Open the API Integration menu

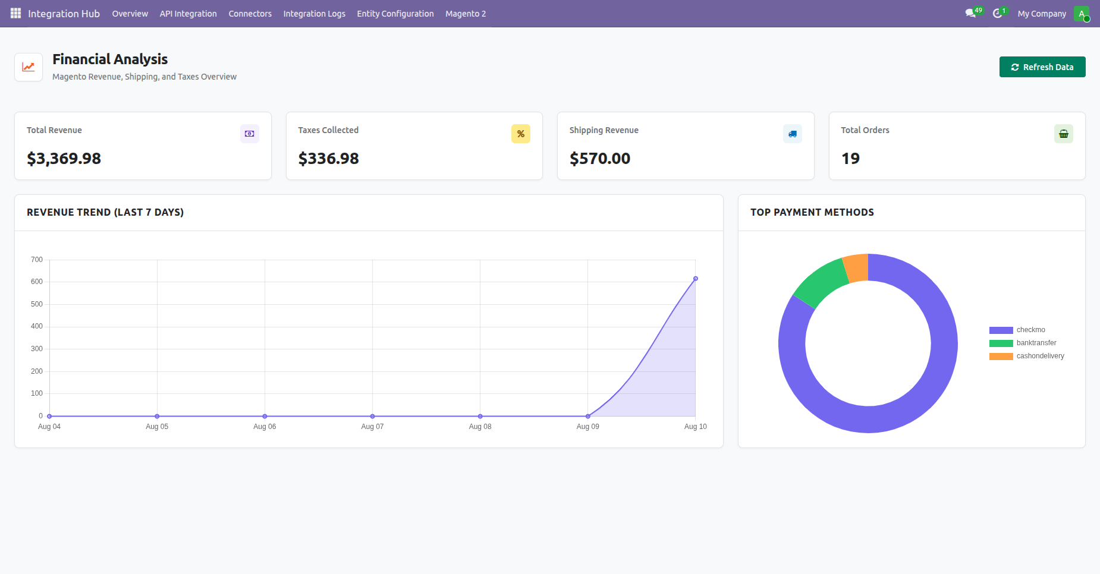(188, 14)
